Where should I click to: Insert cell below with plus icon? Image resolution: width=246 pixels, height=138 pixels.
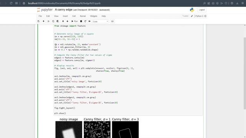pyautogui.click(x=43, y=21)
